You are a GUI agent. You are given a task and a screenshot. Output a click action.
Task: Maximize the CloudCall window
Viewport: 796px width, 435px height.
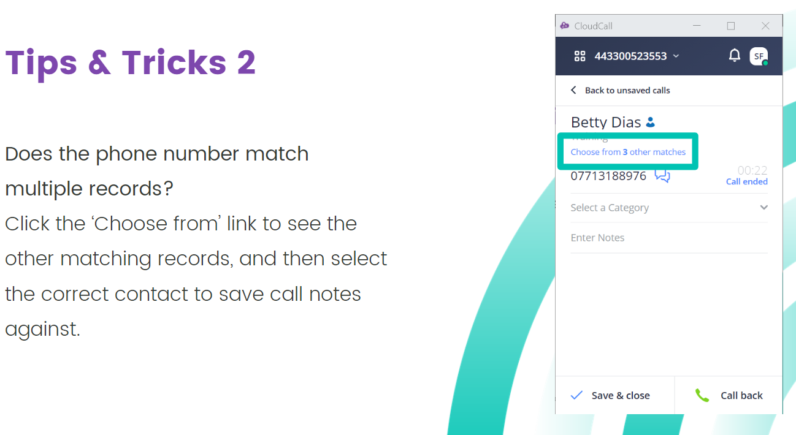point(730,26)
